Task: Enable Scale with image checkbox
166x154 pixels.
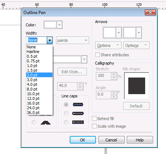Action: (94, 126)
